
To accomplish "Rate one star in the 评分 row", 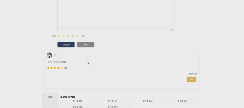I will click(x=59, y=36).
